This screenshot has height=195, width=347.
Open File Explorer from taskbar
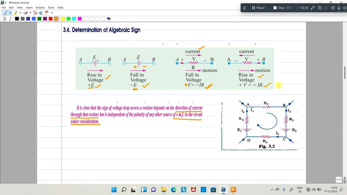pyautogui.click(x=164, y=190)
